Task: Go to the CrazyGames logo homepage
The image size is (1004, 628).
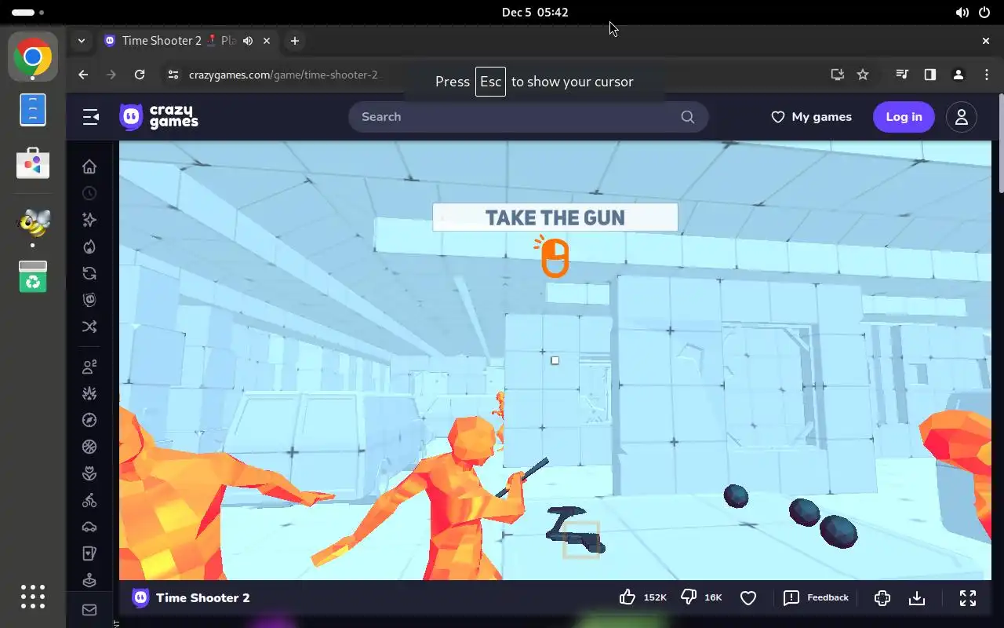Action: [x=158, y=117]
